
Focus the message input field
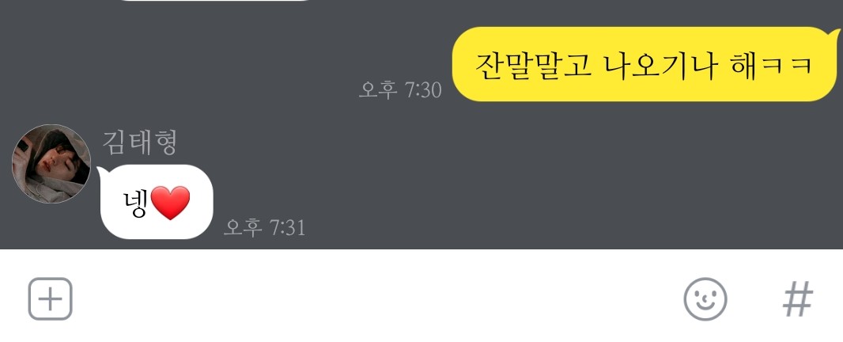click(376, 299)
